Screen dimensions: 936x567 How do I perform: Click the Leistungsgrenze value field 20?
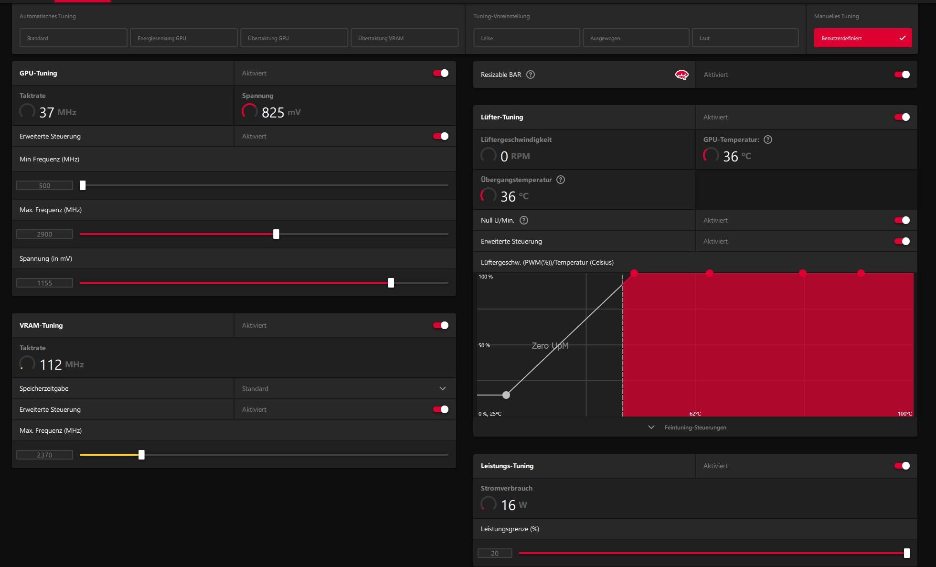click(495, 553)
